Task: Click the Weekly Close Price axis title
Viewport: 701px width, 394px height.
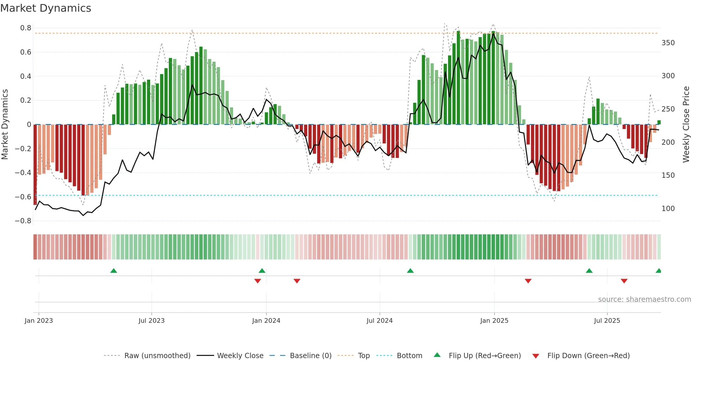Action: click(686, 124)
